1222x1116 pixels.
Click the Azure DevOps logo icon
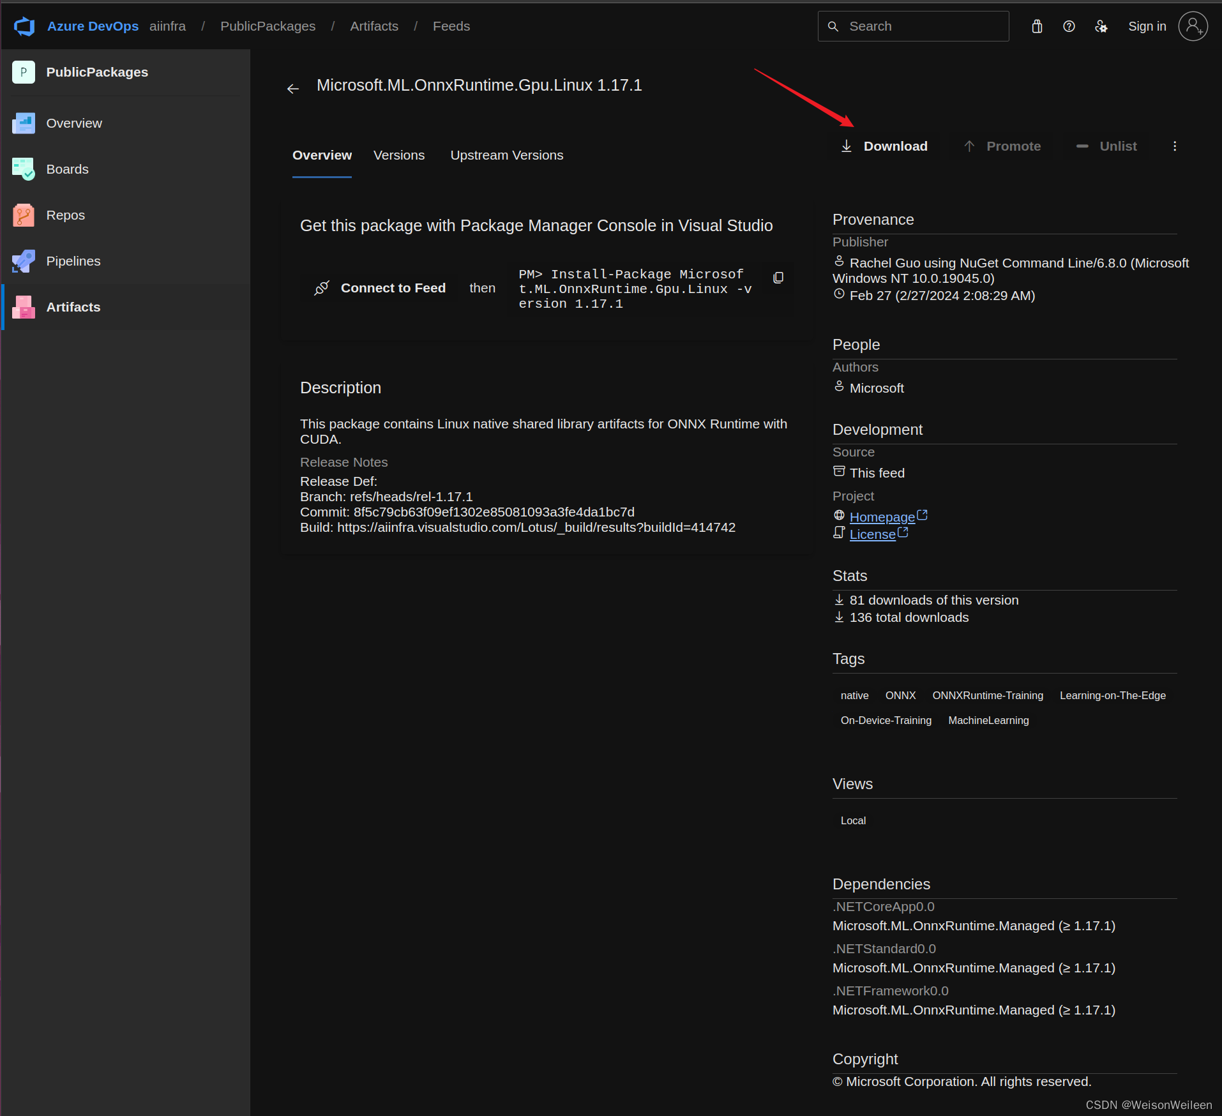click(x=24, y=26)
